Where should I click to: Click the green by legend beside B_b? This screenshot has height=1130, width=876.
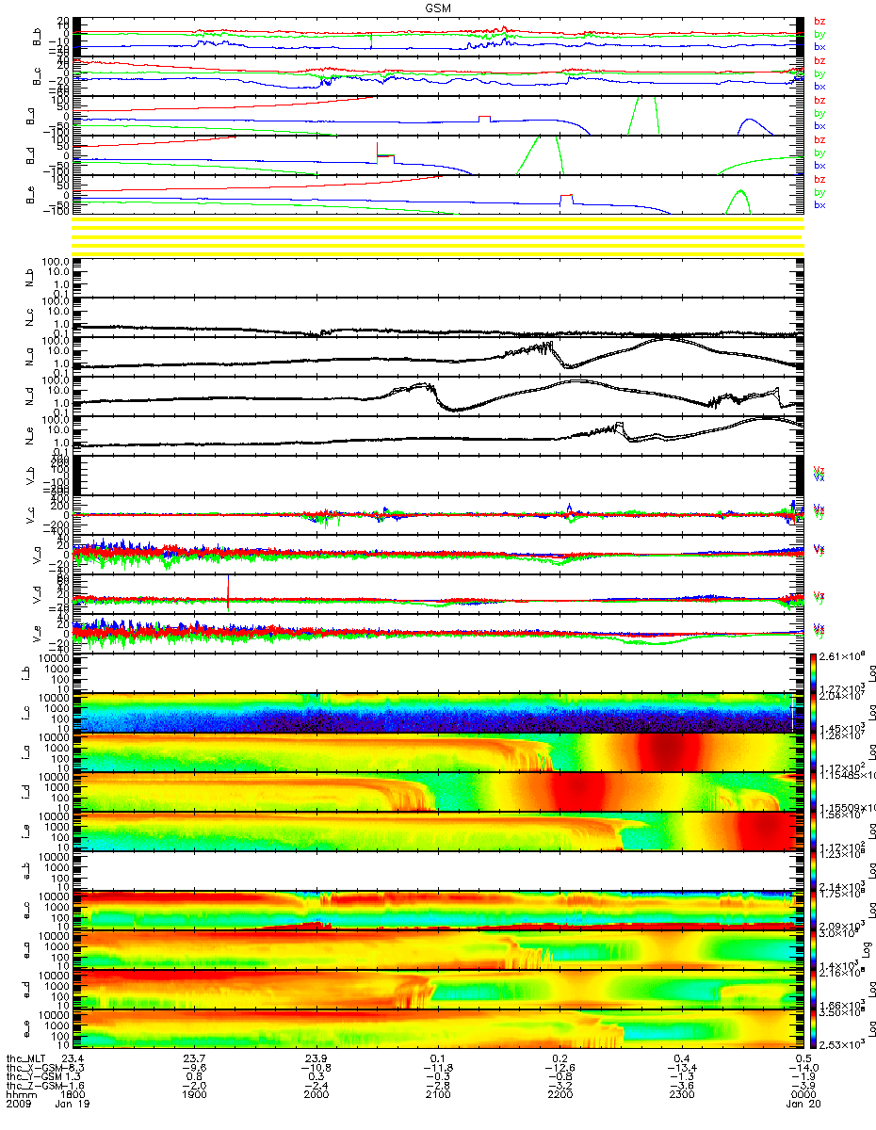click(x=819, y=34)
